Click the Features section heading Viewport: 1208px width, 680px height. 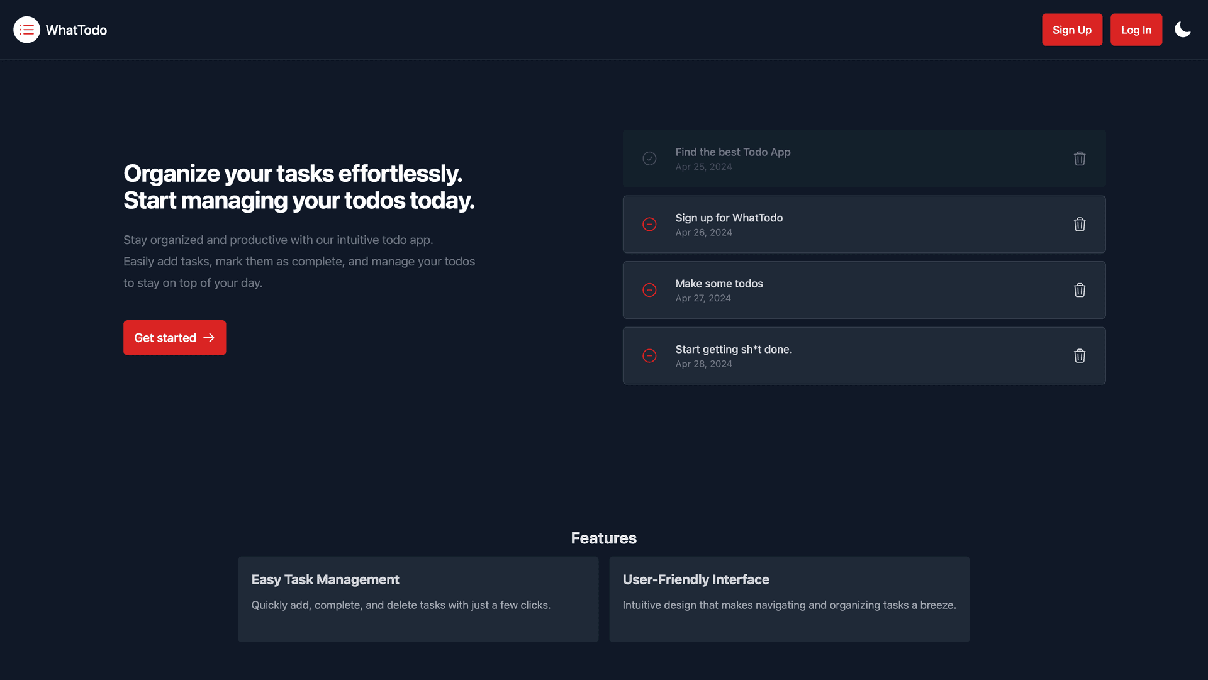coord(603,538)
